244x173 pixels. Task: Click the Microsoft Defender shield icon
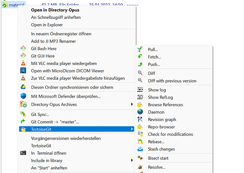coord(23,96)
